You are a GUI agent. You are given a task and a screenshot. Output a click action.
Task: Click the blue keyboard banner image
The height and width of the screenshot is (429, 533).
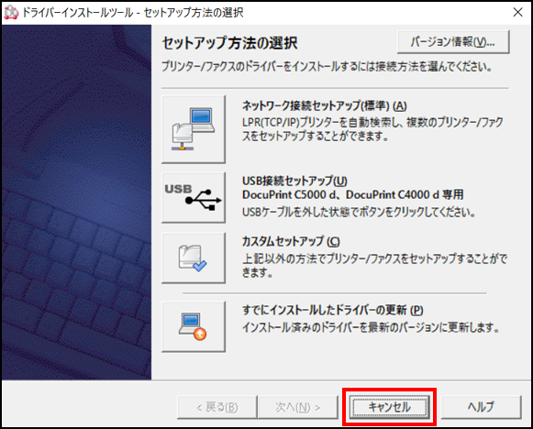pyautogui.click(x=76, y=202)
